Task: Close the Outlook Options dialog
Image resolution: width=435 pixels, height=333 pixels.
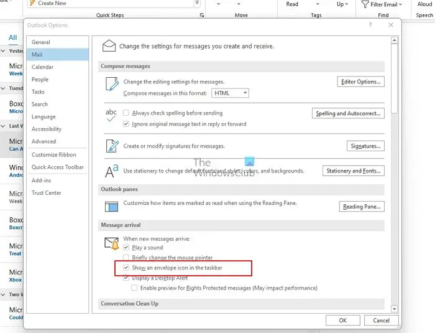Action: click(x=391, y=25)
